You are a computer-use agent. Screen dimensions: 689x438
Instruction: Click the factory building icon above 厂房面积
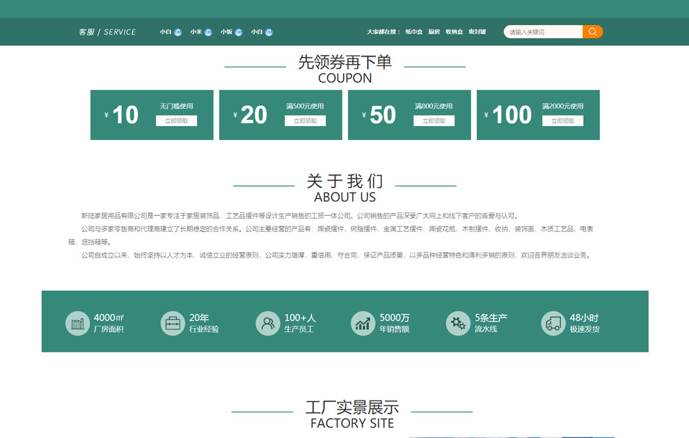pyautogui.click(x=77, y=322)
